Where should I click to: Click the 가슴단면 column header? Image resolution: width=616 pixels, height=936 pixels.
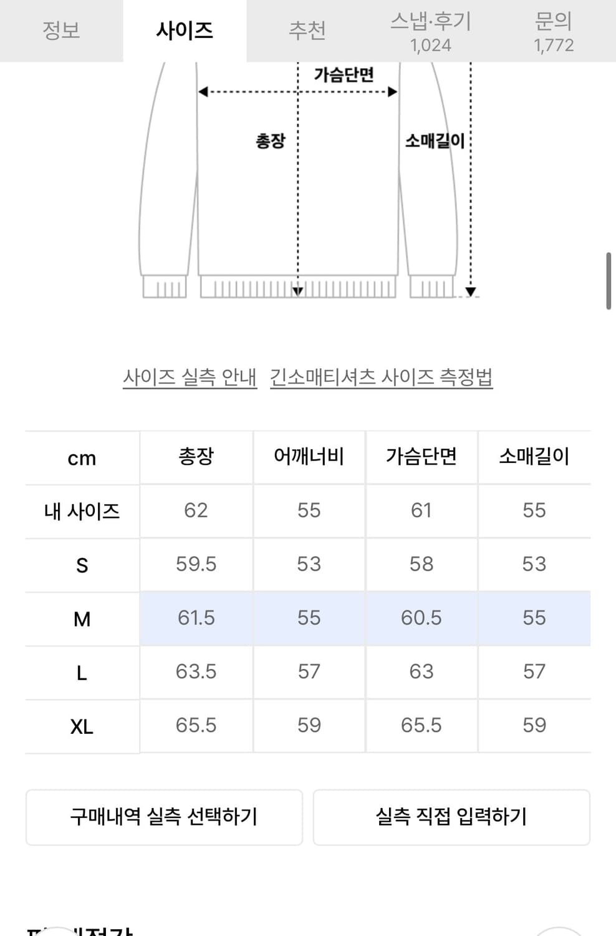click(x=422, y=457)
